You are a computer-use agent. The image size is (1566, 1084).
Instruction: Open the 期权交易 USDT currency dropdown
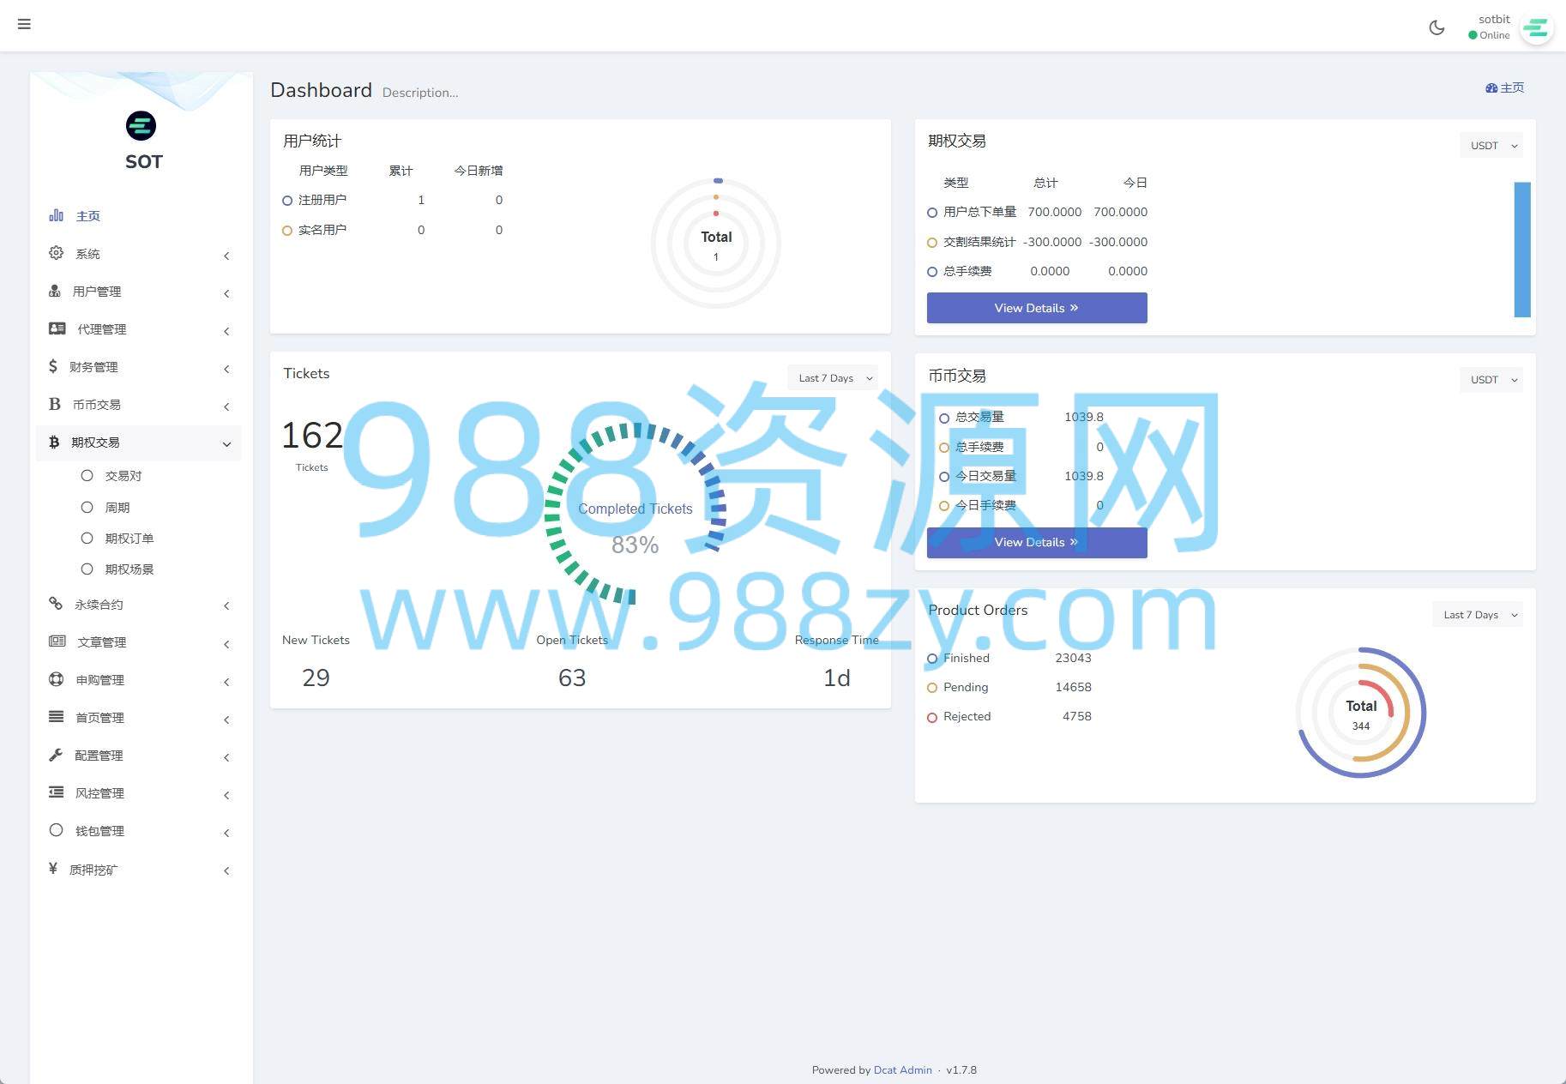click(1491, 146)
